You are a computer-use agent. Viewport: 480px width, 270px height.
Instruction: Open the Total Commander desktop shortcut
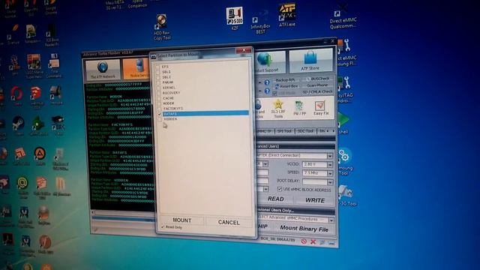[x=54, y=65]
